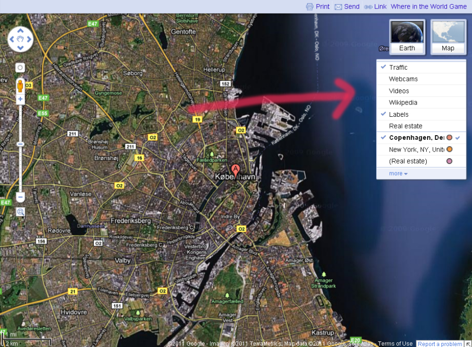Zoom in with the plus button
Viewport: 472px width, 347px height.
(20, 99)
